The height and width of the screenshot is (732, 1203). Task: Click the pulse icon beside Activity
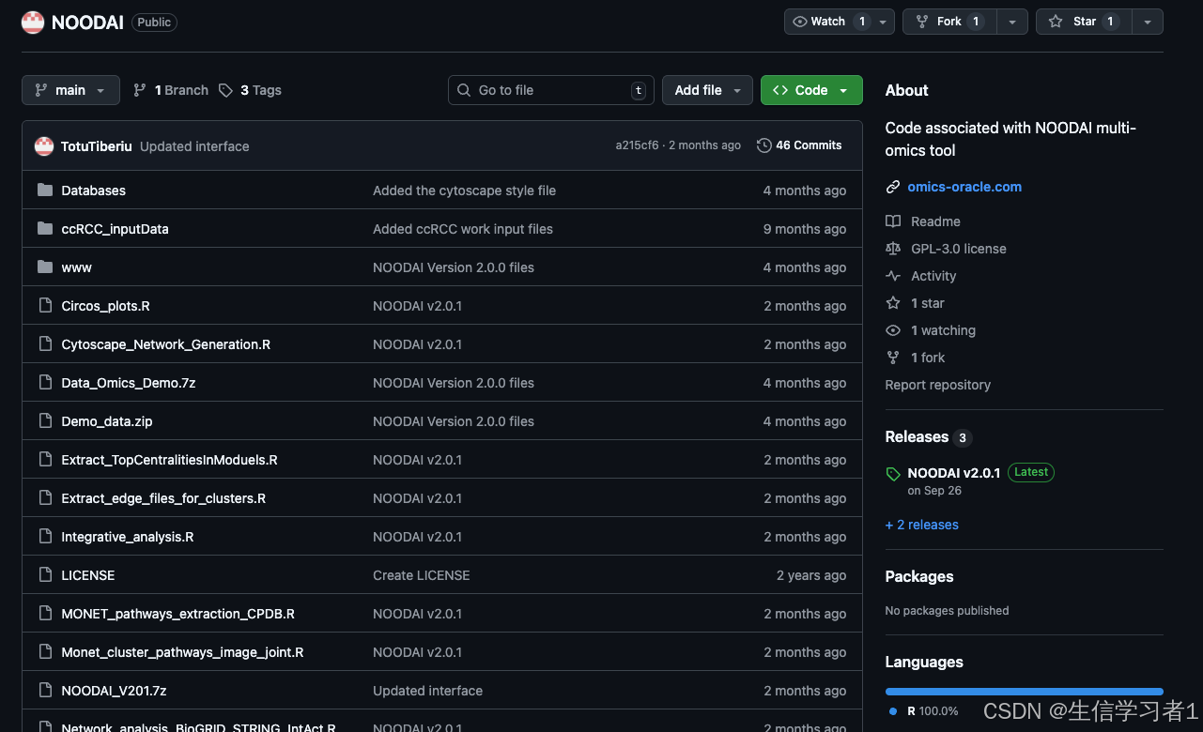pyautogui.click(x=893, y=276)
